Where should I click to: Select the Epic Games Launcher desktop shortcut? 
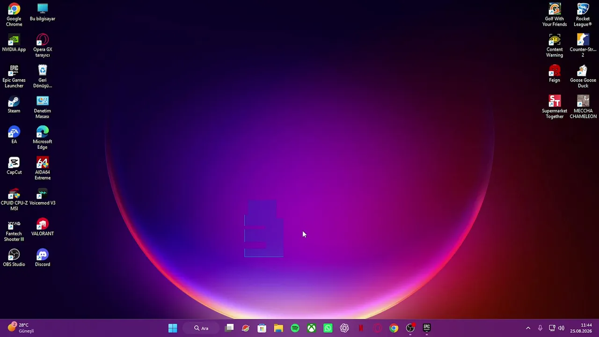[x=14, y=76]
